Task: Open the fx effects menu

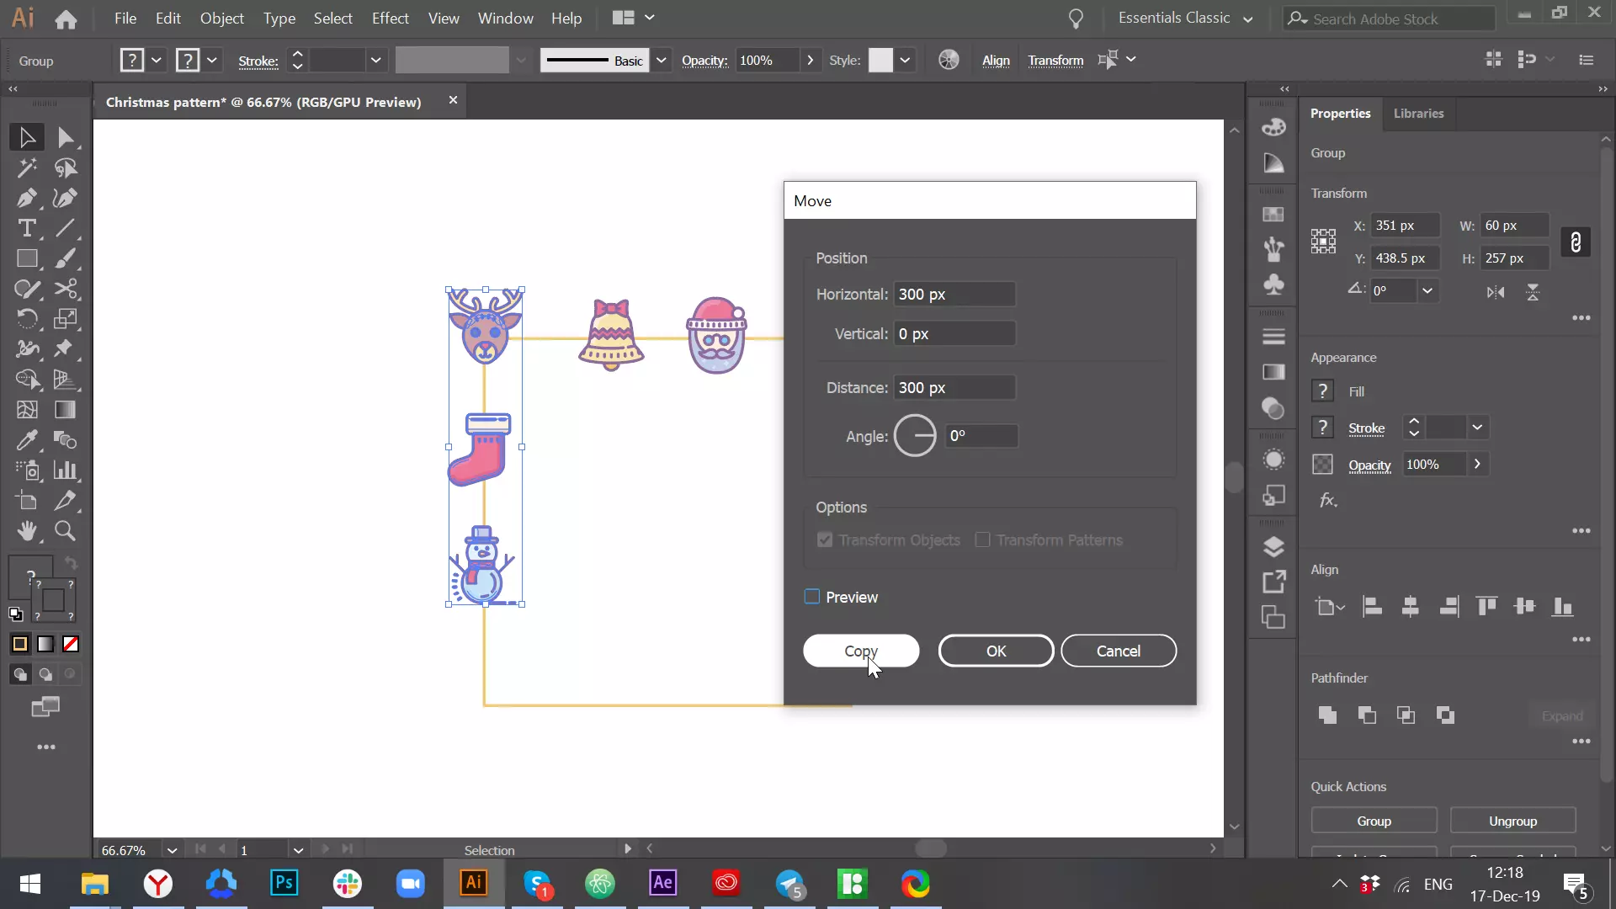Action: tap(1328, 501)
